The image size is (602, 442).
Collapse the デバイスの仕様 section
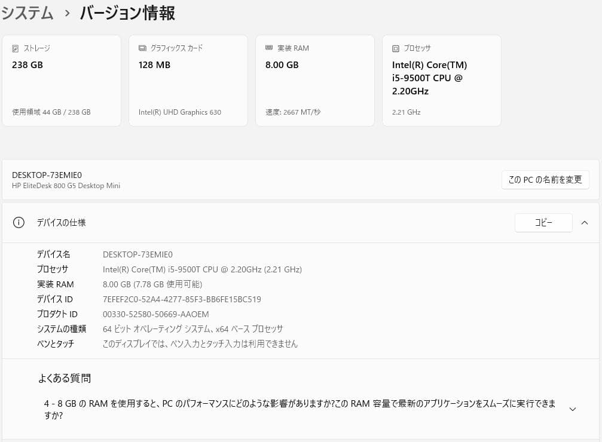(585, 222)
